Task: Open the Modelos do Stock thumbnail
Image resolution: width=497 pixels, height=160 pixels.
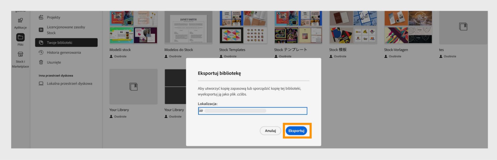Action: pos(188,27)
